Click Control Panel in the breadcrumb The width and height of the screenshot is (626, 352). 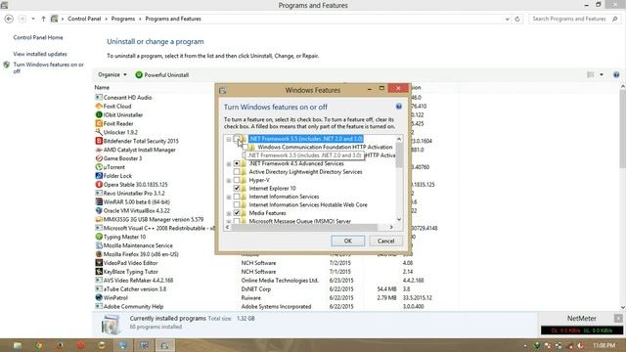84,19
